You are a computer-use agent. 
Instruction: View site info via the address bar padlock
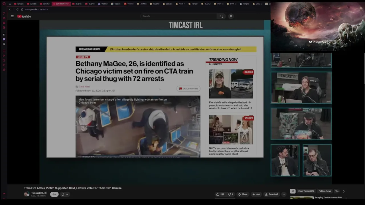22,9
